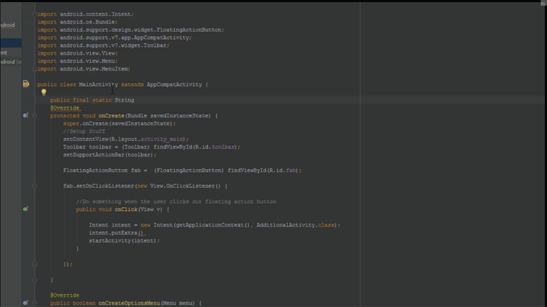Collapse the imports fold at android.content.Intent
This screenshot has width=547, height=307.
35,14
